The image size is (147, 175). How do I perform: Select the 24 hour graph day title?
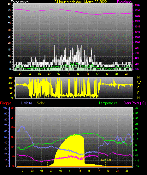(80, 2)
